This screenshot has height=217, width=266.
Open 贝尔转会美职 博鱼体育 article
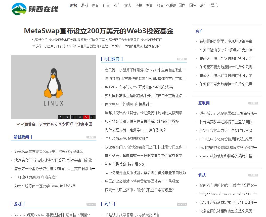coord(142,121)
